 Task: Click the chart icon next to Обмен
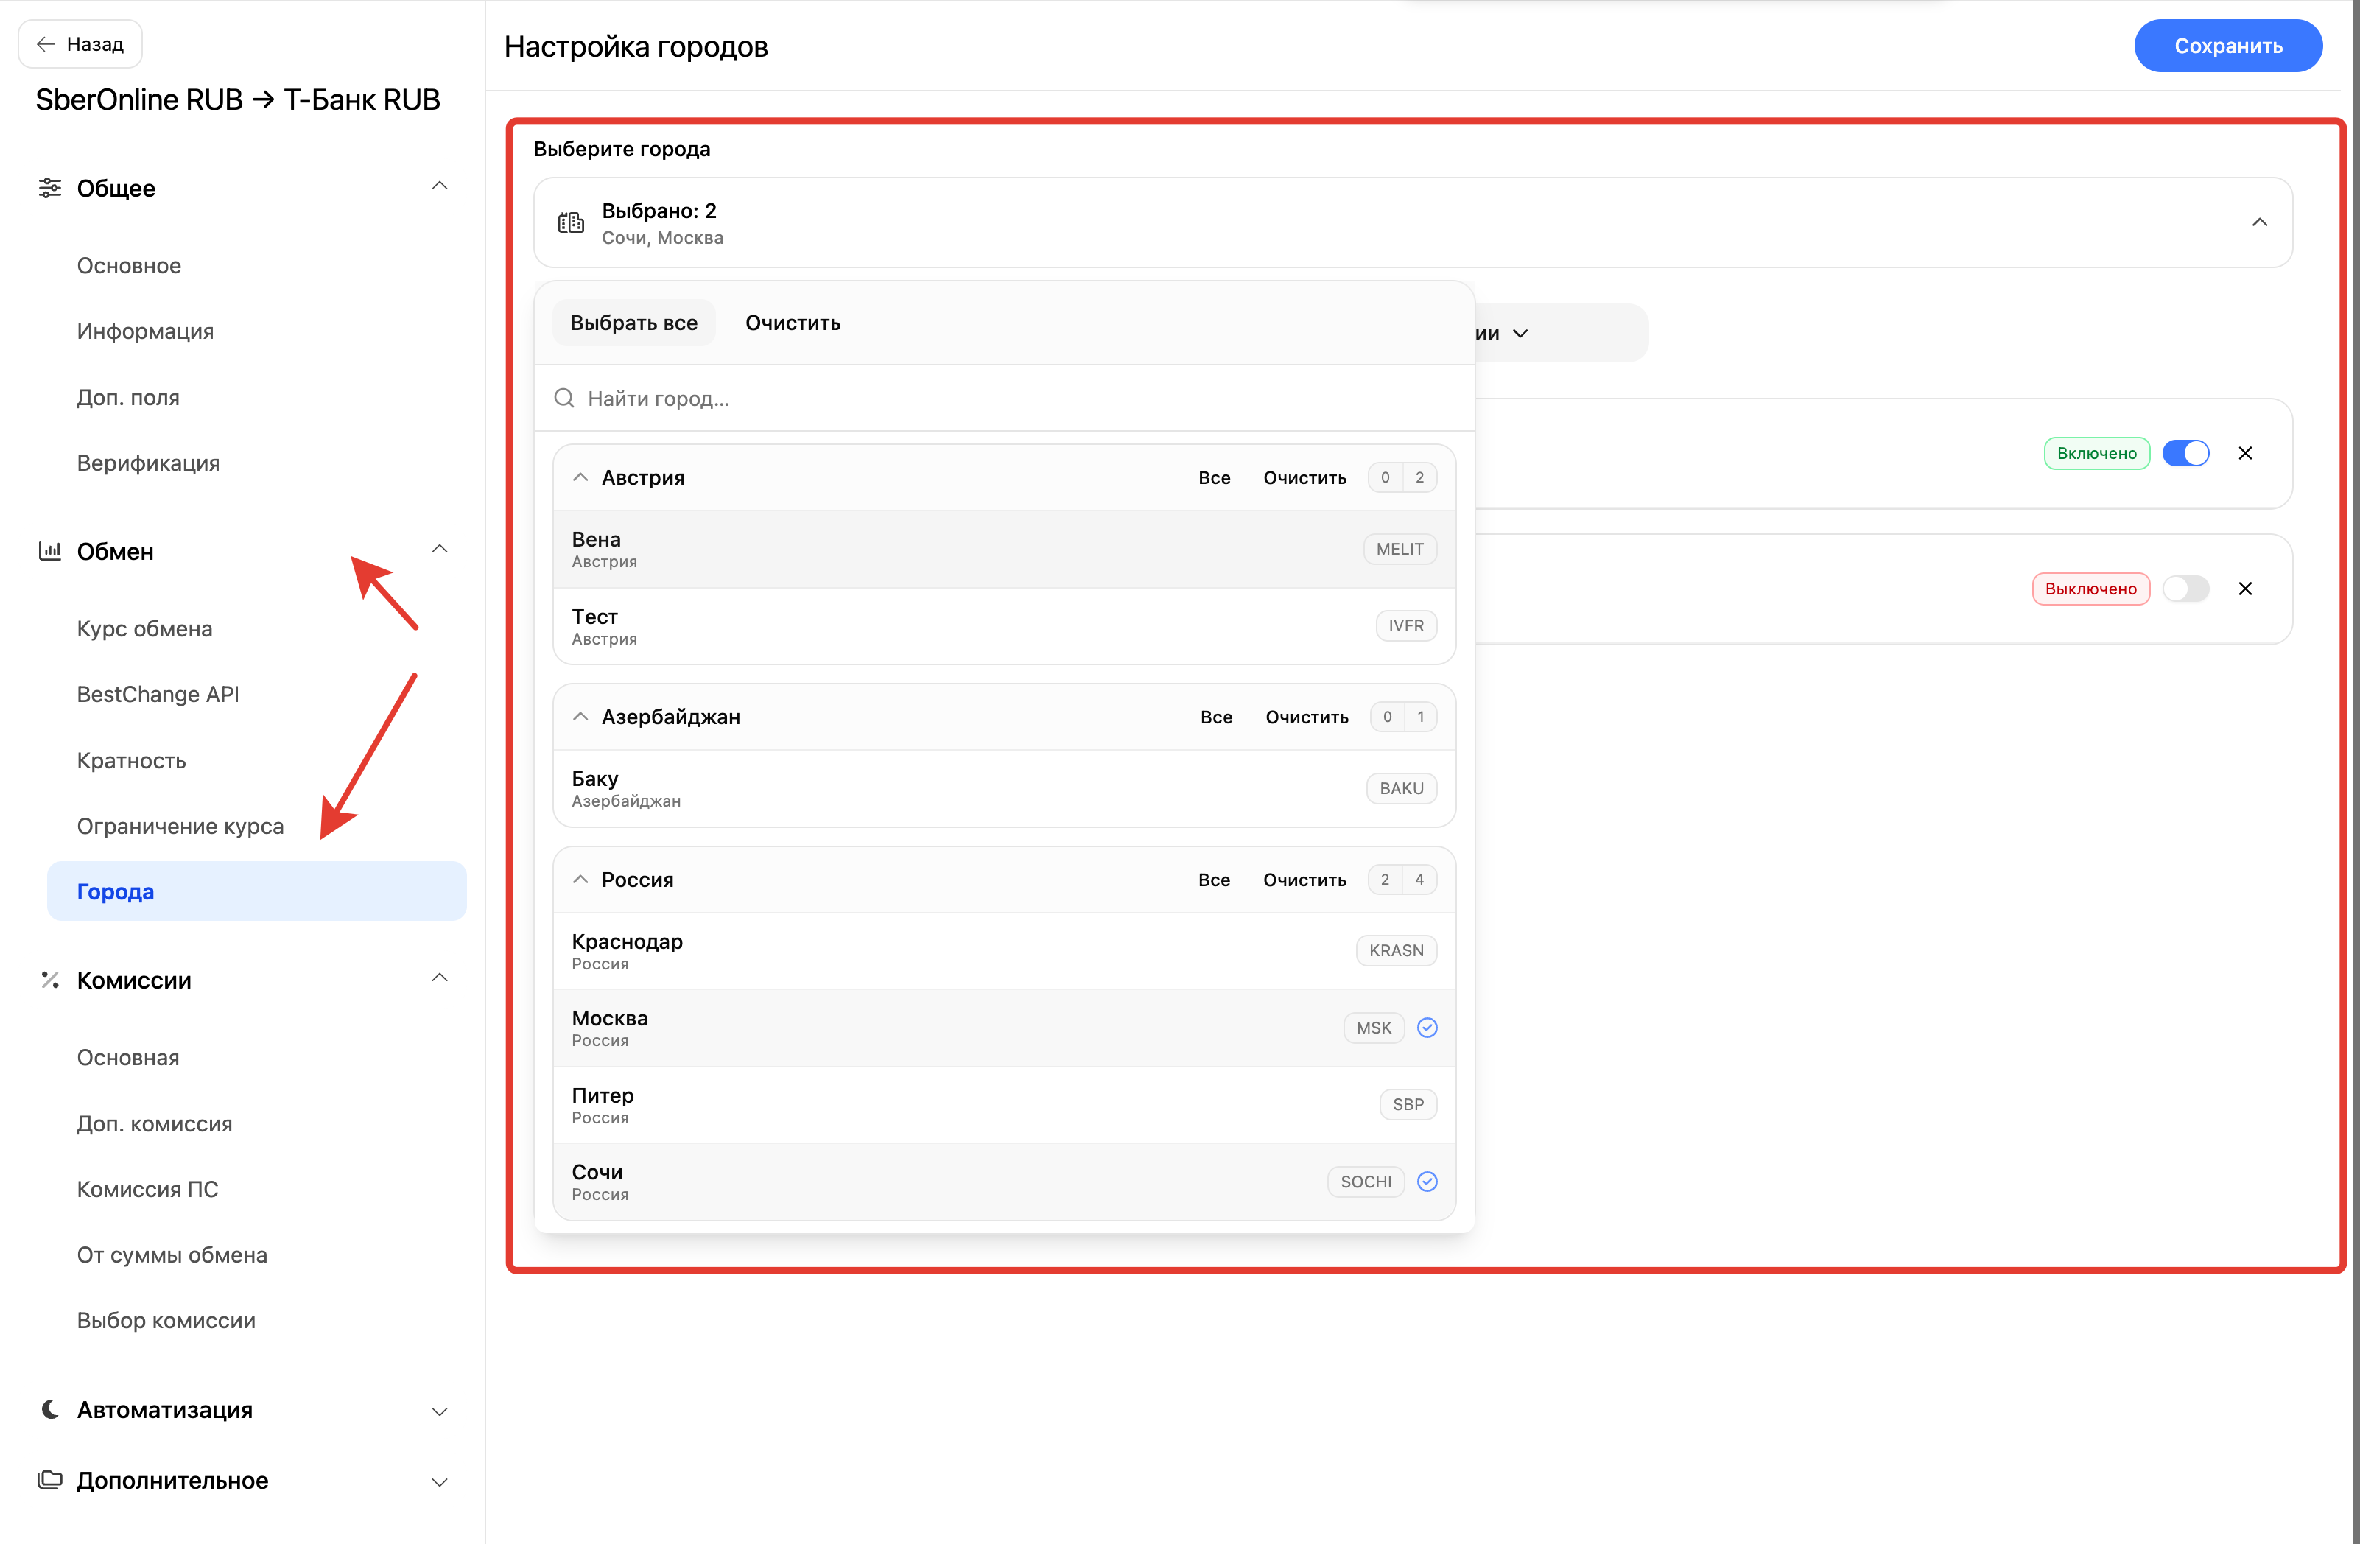tap(49, 551)
